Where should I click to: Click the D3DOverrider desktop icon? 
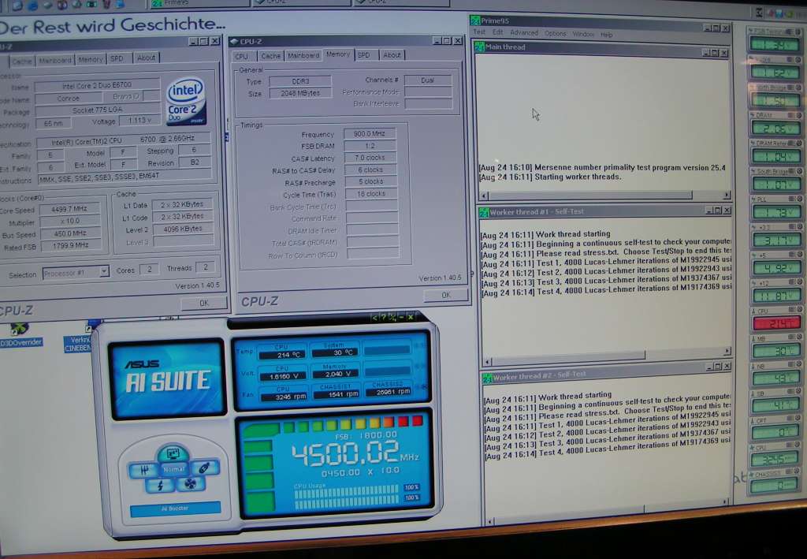pyautogui.click(x=20, y=334)
